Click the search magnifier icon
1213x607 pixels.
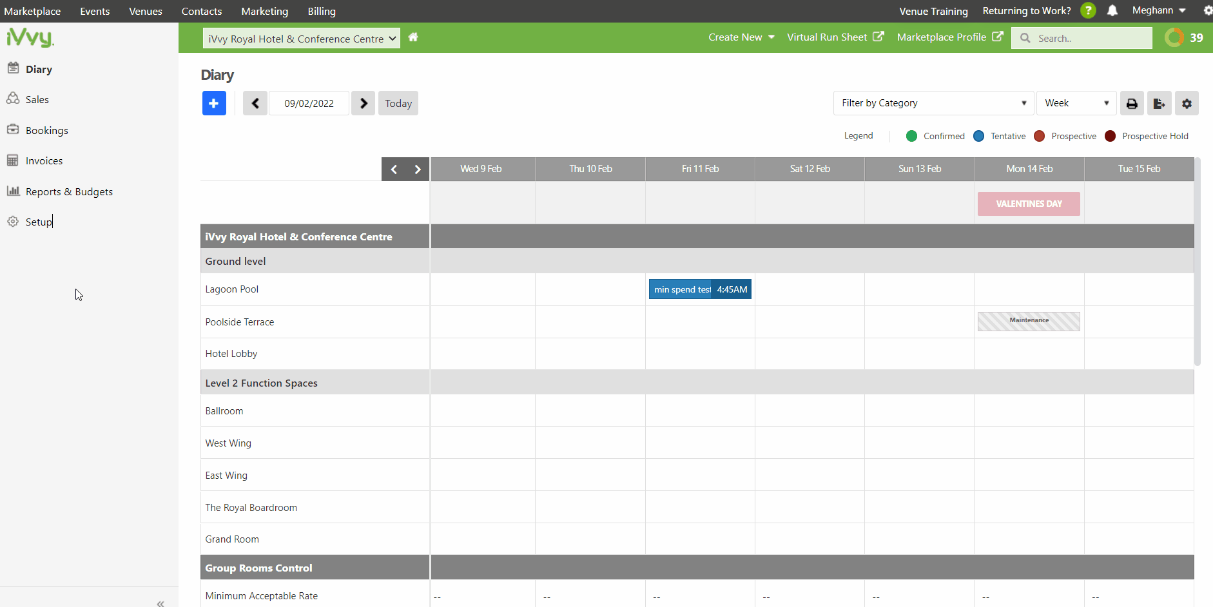coord(1025,38)
